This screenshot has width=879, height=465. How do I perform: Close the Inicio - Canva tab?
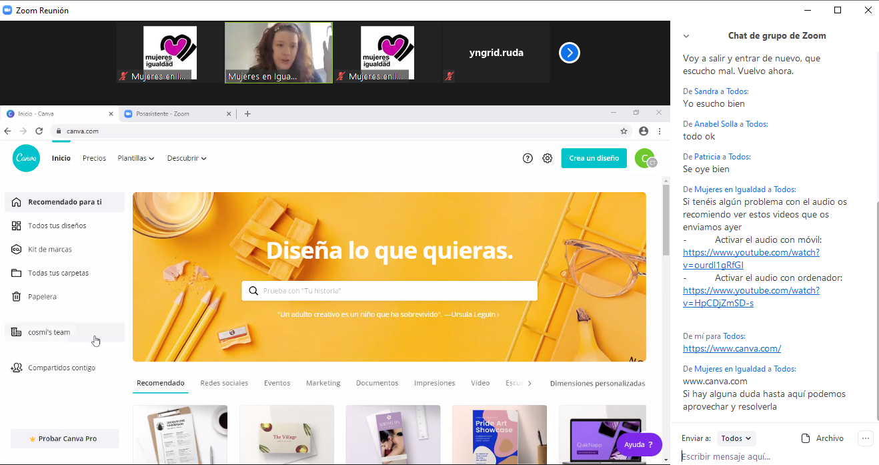111,113
